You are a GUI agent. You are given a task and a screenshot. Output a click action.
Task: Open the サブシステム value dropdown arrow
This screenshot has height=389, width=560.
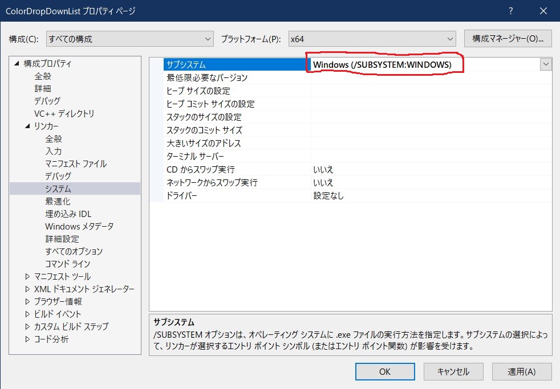pos(546,64)
